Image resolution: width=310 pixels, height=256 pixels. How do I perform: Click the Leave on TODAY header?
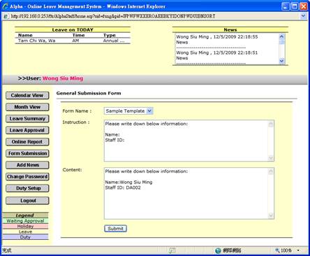pyautogui.click(x=73, y=30)
